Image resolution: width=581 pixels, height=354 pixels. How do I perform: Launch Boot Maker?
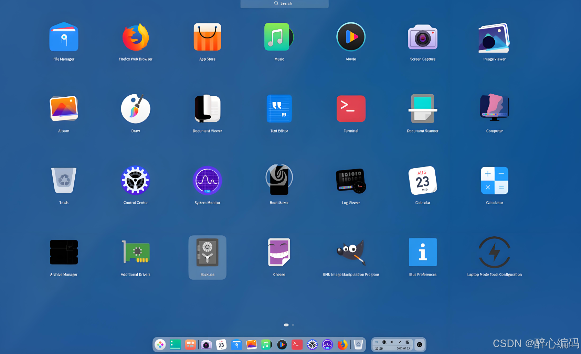[279, 180]
